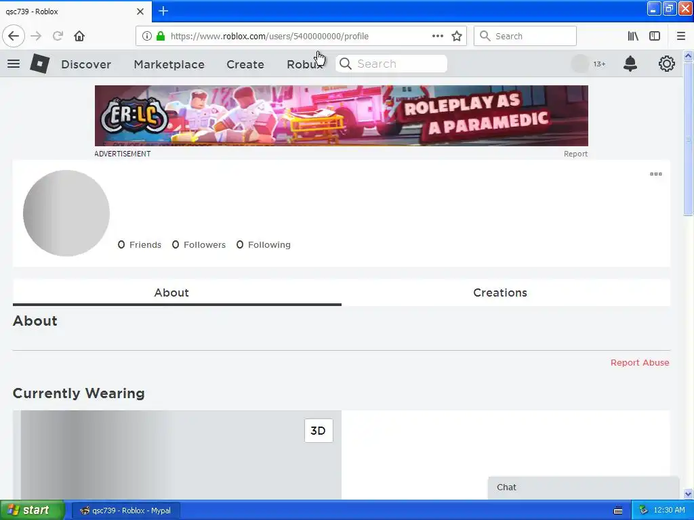Screen dimensions: 694x520
Task: Click the Report Abuse link
Action: pyautogui.click(x=640, y=363)
